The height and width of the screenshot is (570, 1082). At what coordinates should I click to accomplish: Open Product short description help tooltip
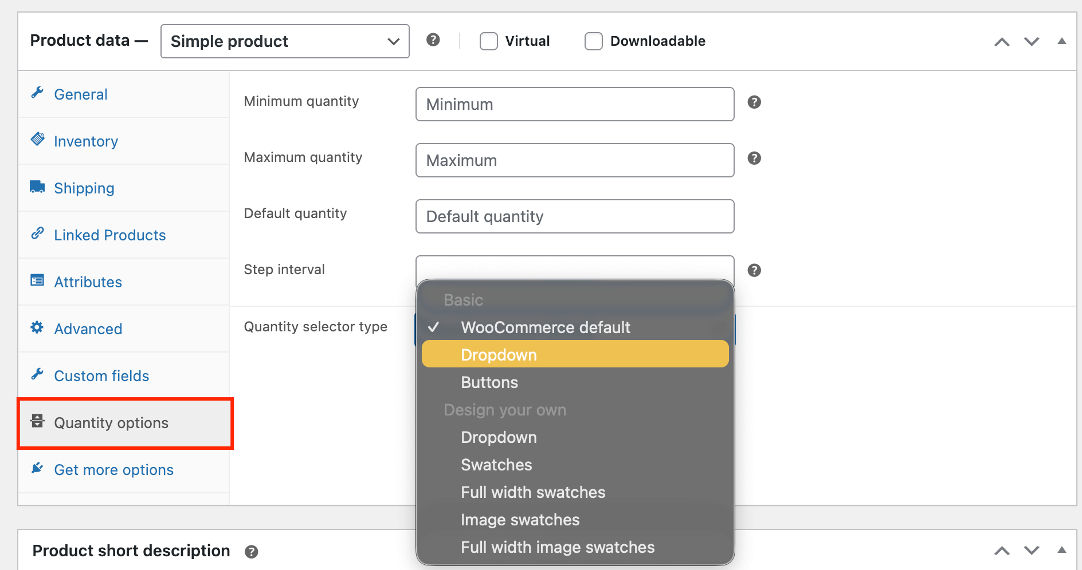tap(251, 551)
